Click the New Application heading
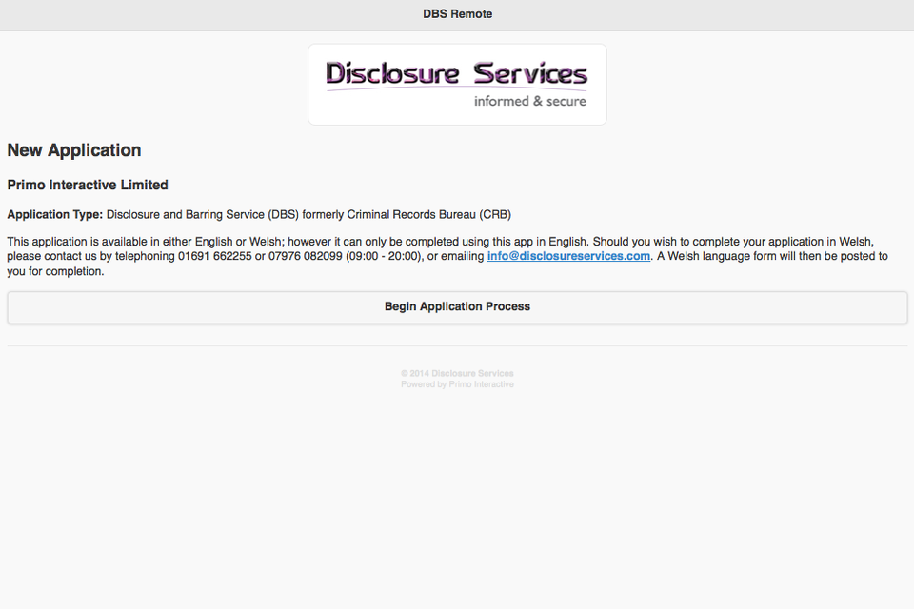Viewport: 914px width, 609px height. point(74,150)
